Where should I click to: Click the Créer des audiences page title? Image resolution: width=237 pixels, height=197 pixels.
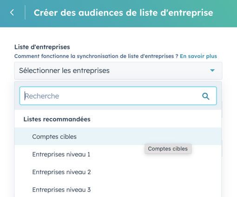123,13
